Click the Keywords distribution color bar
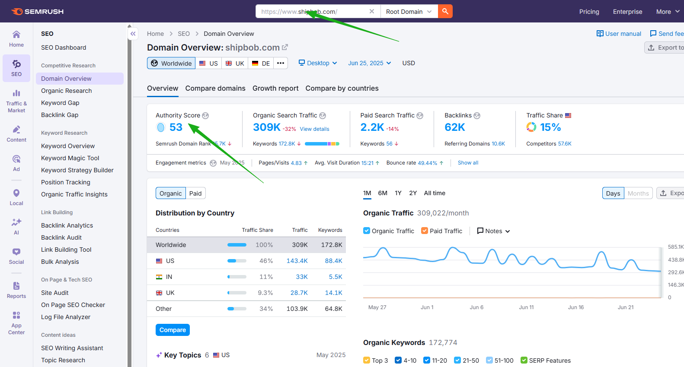The height and width of the screenshot is (367, 684). pos(322,144)
